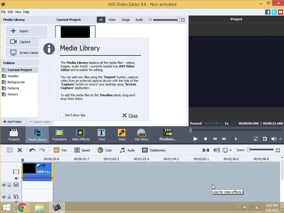Select the Current Project folder
Screen dimensions: 284x213
point(19,70)
